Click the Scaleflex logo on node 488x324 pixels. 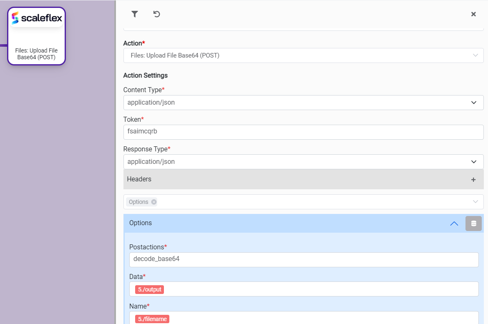[x=37, y=18]
